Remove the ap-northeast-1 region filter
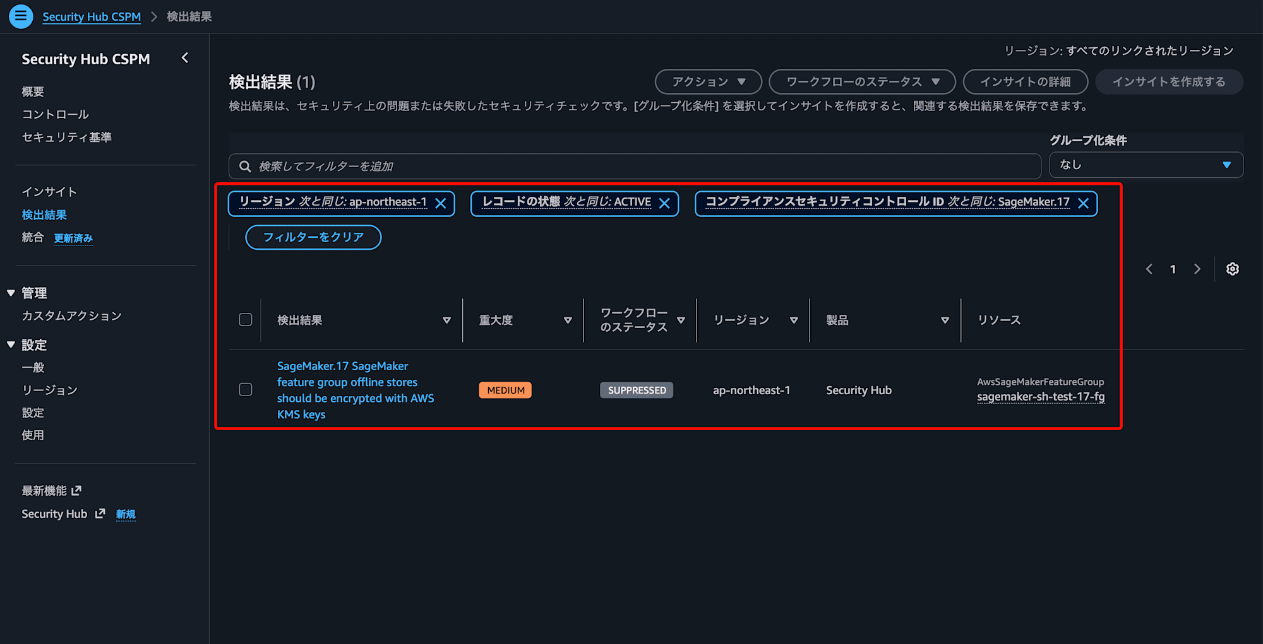 (441, 203)
